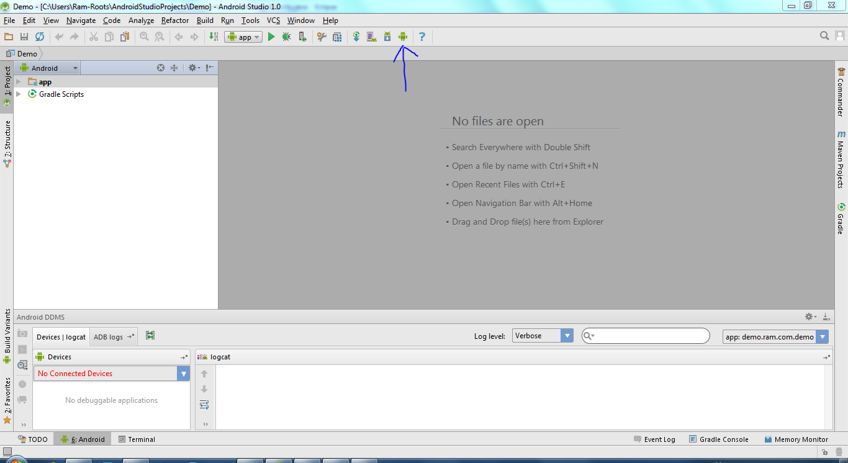Toggle the Favorites side tab

coord(7,400)
